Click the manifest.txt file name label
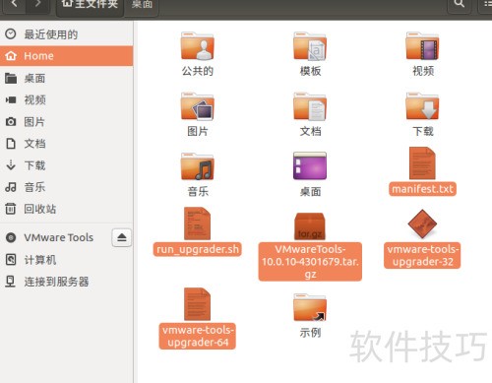This screenshot has width=492, height=383. 422,189
